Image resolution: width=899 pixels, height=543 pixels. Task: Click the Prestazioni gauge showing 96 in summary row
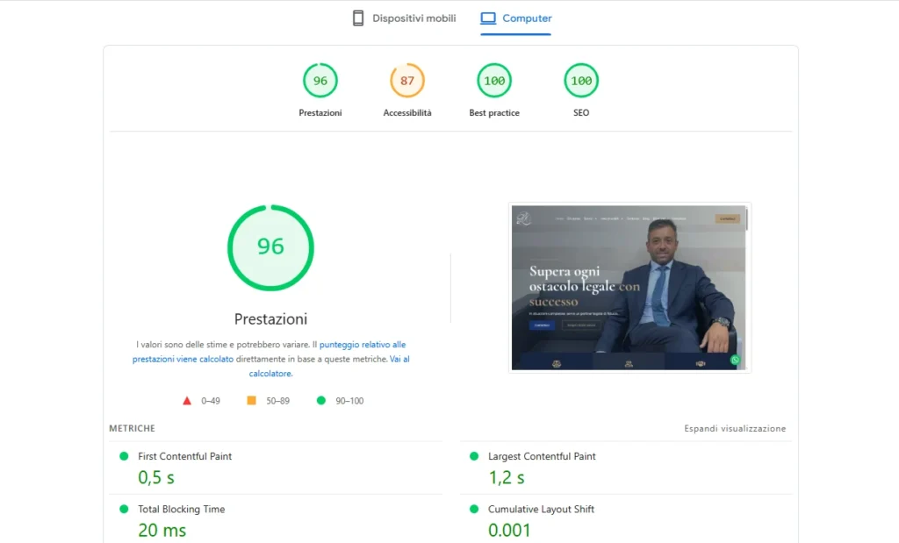[x=320, y=81]
